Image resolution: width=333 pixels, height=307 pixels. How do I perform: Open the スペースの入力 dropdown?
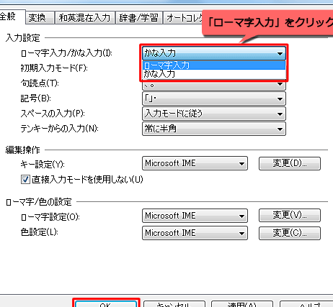(214, 114)
